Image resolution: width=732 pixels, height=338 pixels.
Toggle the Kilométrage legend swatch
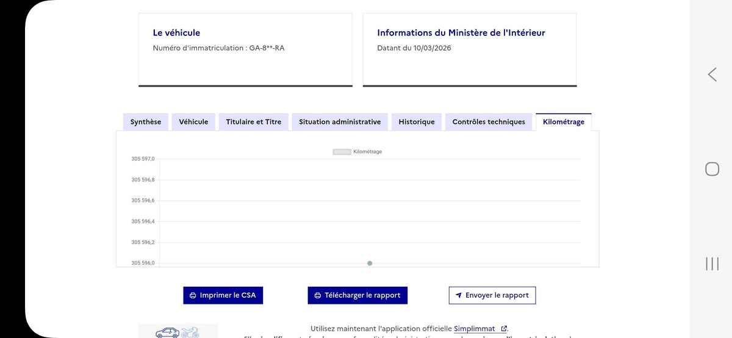(342, 152)
